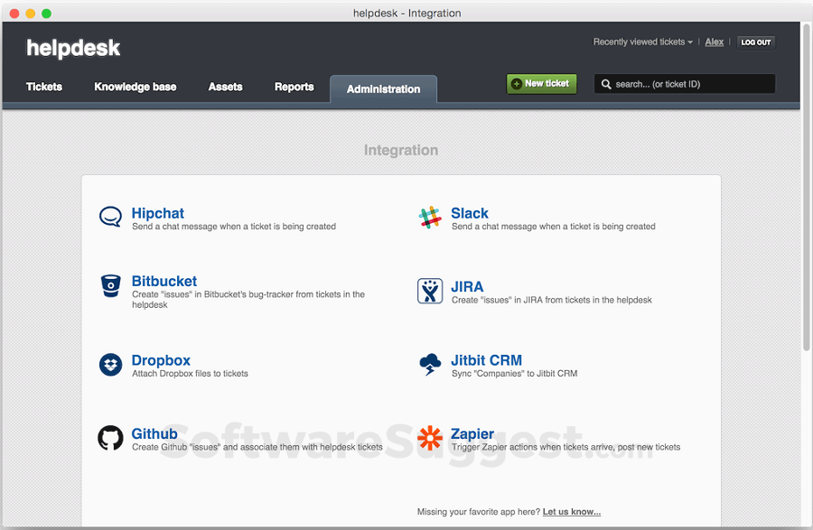The height and width of the screenshot is (530, 813).
Task: Select the Jitbit CRM cloud icon
Action: click(x=429, y=365)
